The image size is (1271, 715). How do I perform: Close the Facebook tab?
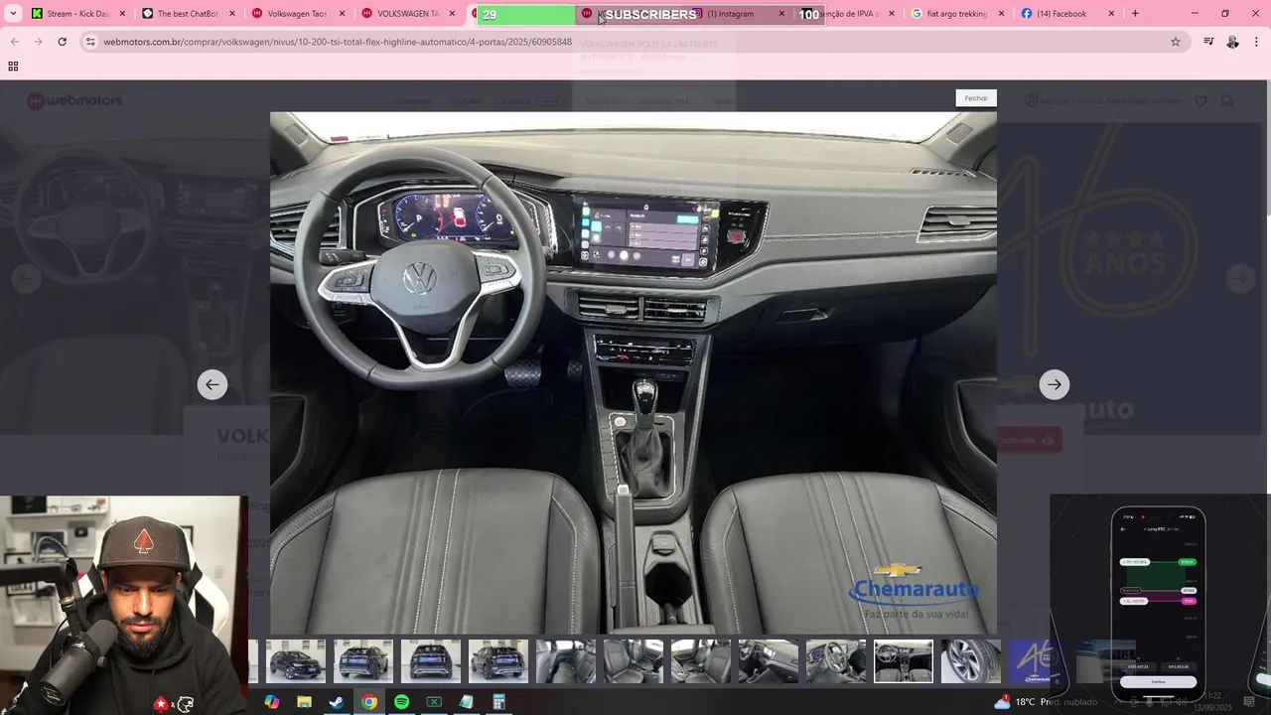click(1110, 14)
